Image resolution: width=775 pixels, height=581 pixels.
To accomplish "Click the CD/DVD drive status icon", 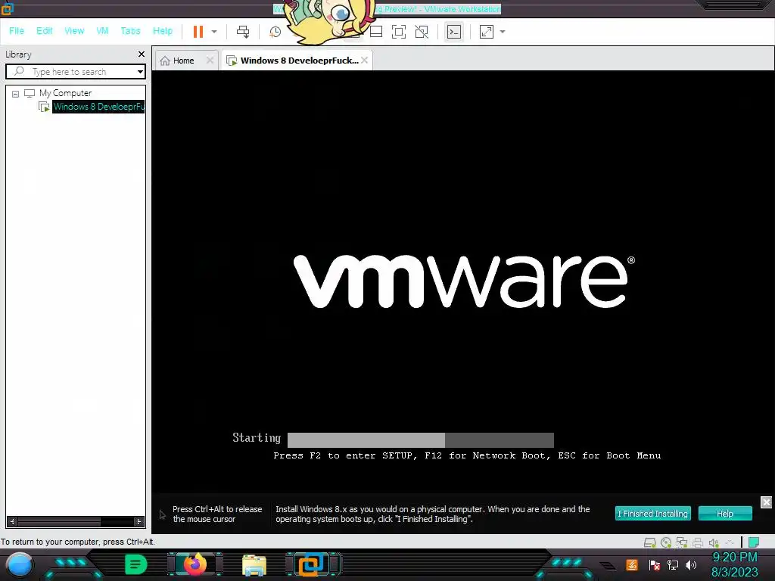I will pos(666,542).
